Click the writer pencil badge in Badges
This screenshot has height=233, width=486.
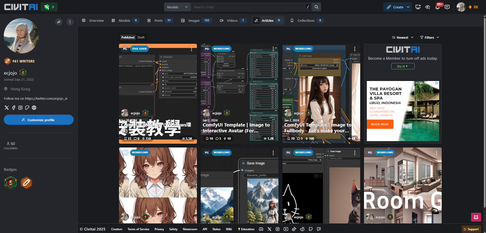tap(27, 183)
